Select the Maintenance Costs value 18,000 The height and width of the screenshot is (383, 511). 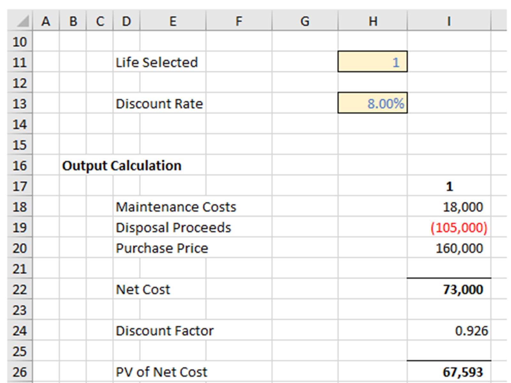click(449, 207)
